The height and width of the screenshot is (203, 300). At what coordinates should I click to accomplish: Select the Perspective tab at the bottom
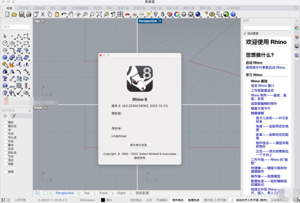click(64, 193)
